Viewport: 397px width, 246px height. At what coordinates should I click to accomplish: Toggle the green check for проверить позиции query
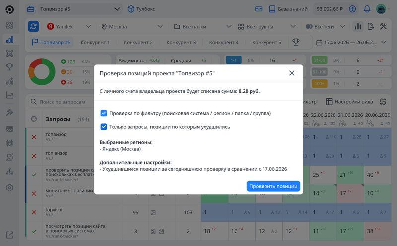coord(34,175)
